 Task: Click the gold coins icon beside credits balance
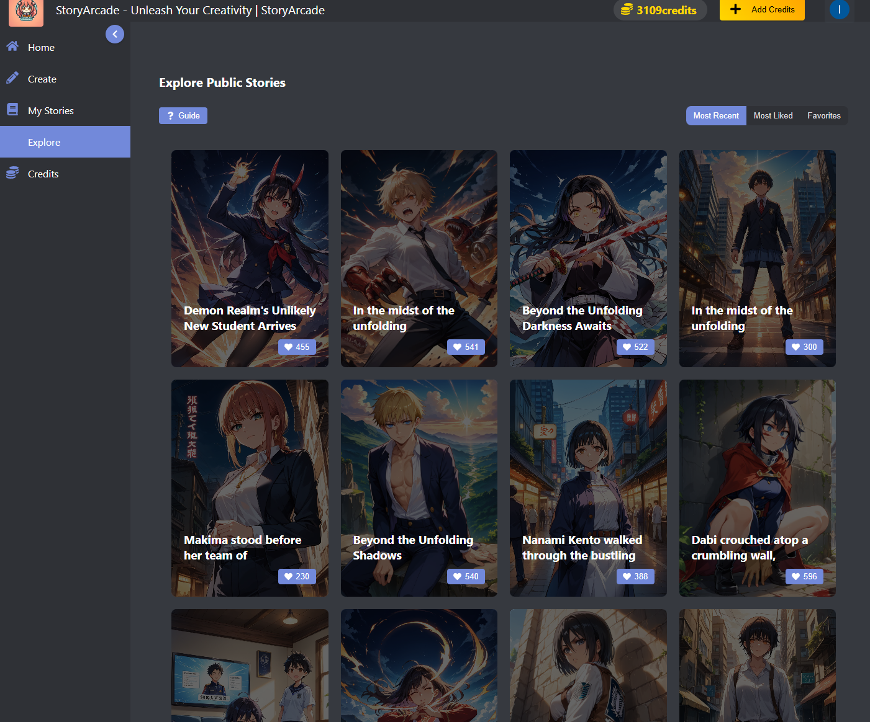pos(627,9)
